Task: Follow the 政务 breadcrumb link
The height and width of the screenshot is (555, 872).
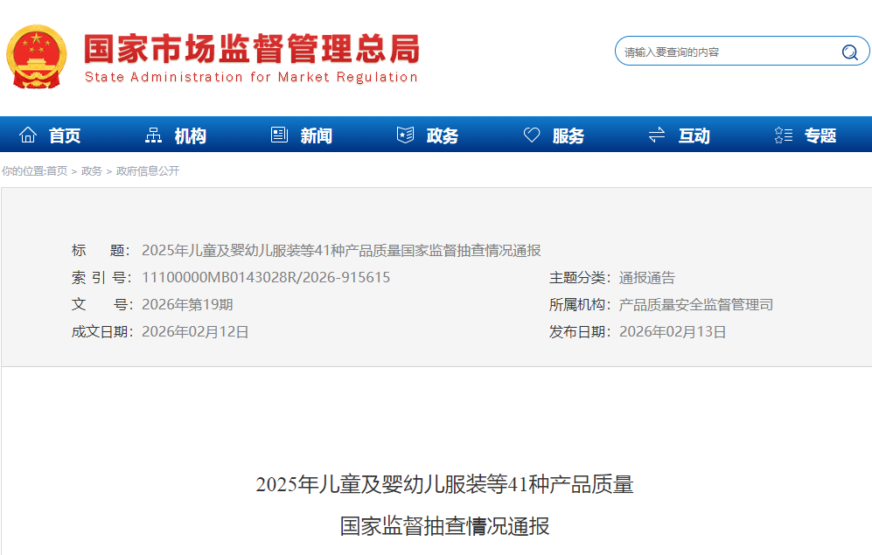Action: pyautogui.click(x=92, y=171)
